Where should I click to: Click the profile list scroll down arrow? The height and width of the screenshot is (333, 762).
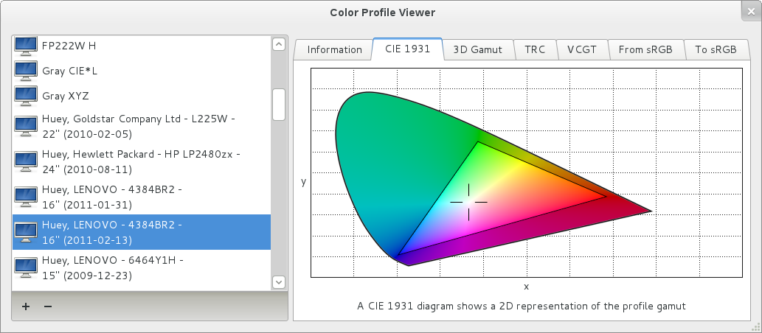278,282
